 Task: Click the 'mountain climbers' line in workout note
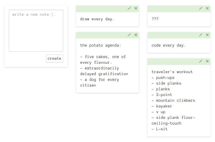[173, 101]
